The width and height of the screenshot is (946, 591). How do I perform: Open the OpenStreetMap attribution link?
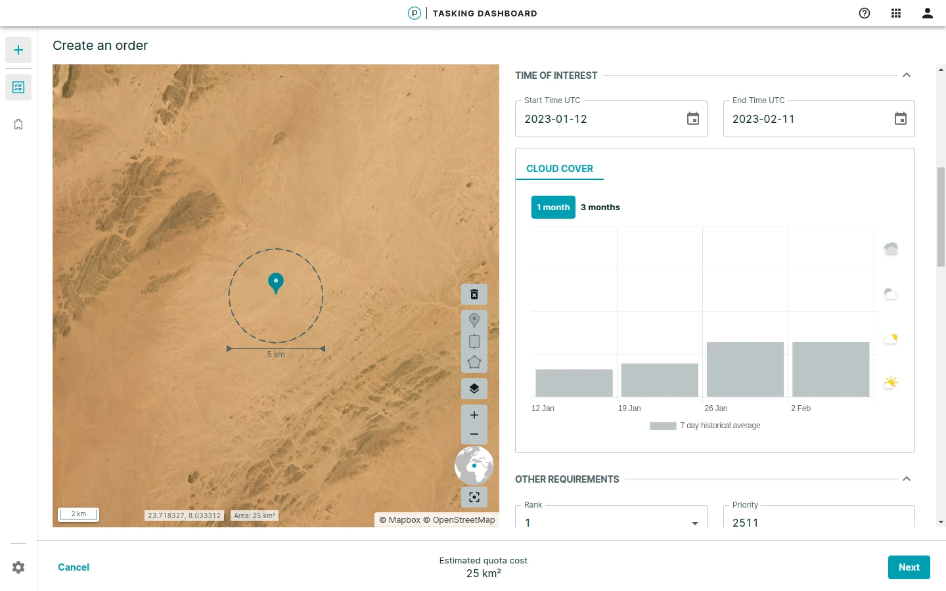[x=459, y=519]
